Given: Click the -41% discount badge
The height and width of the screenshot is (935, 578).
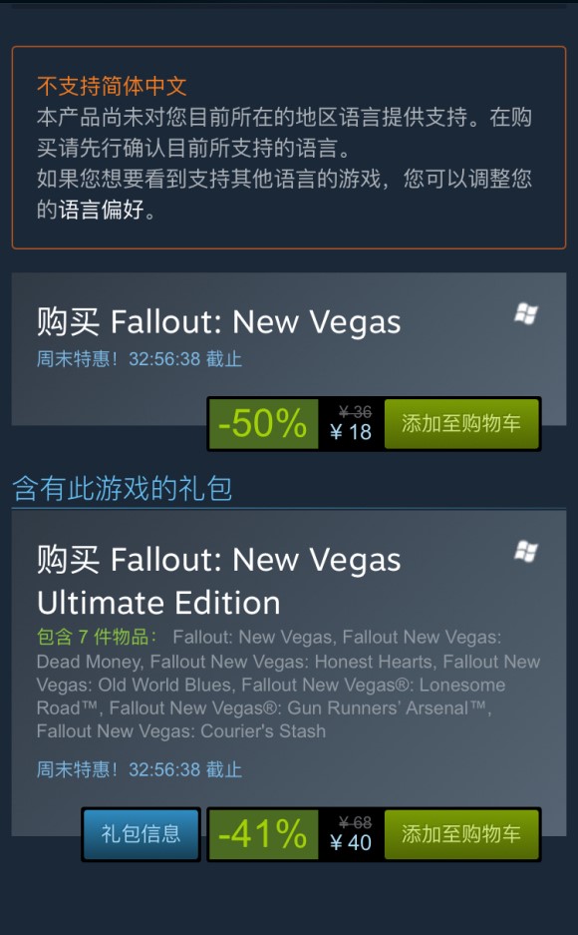Looking at the screenshot, I should click(x=262, y=833).
